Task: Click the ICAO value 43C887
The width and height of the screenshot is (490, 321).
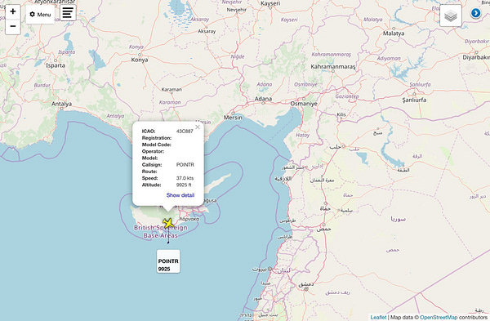Action: tap(185, 132)
